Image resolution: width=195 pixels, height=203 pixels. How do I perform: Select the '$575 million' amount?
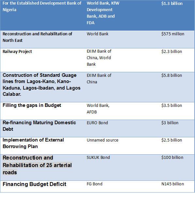point(173,34)
